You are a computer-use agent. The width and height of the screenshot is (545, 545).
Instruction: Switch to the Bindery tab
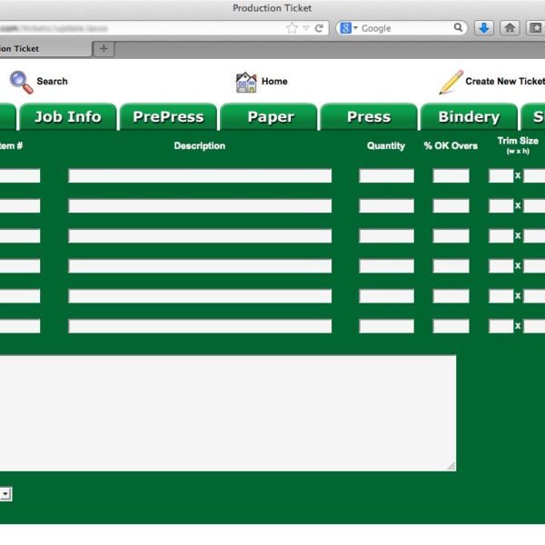(469, 117)
